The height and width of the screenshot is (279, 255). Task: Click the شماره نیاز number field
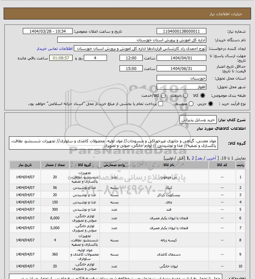point(181,31)
